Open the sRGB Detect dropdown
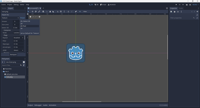This screenshot has height=108, width=200. (18, 50)
